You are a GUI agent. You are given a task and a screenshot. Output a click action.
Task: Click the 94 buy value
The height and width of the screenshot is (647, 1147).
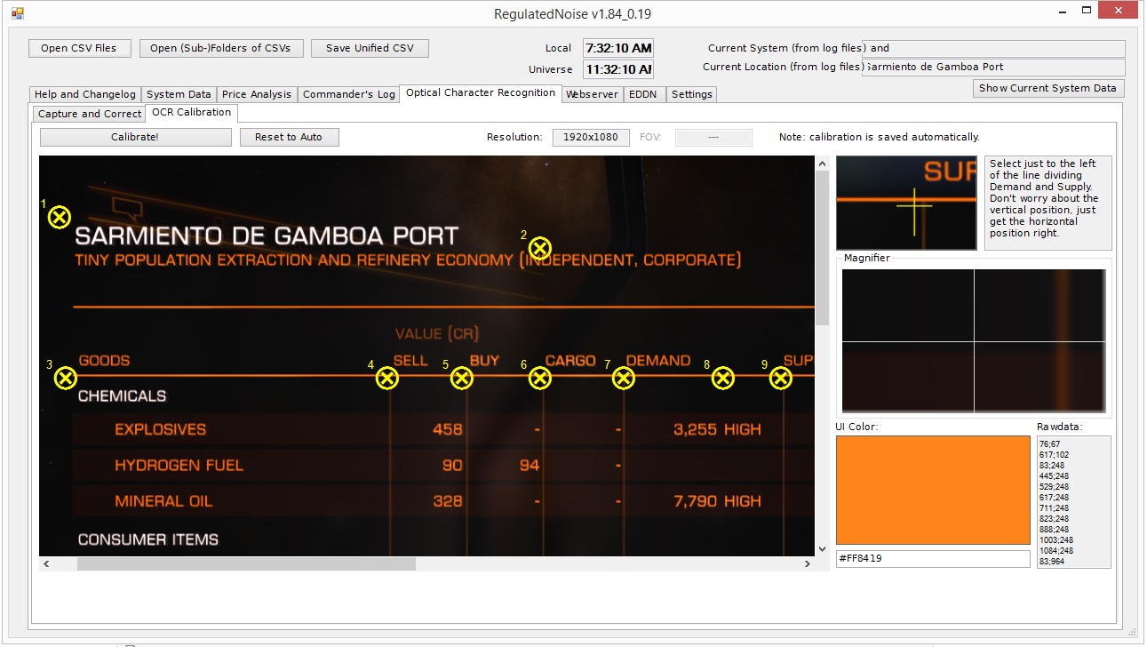tap(530, 465)
